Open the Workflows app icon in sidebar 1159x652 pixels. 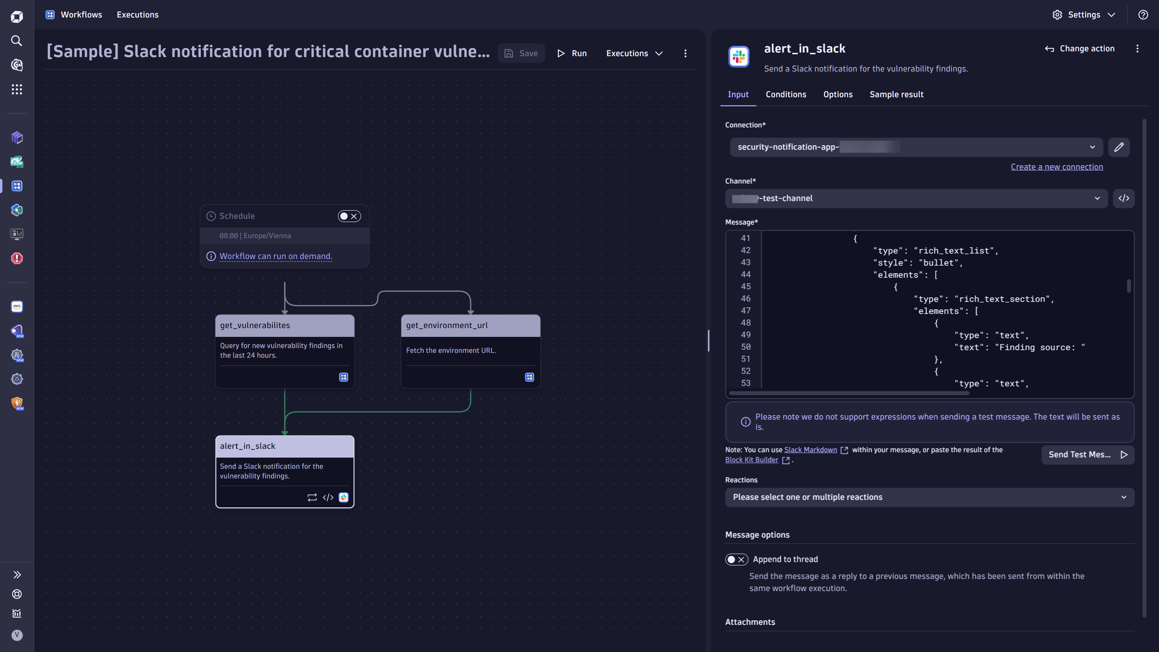(x=17, y=186)
